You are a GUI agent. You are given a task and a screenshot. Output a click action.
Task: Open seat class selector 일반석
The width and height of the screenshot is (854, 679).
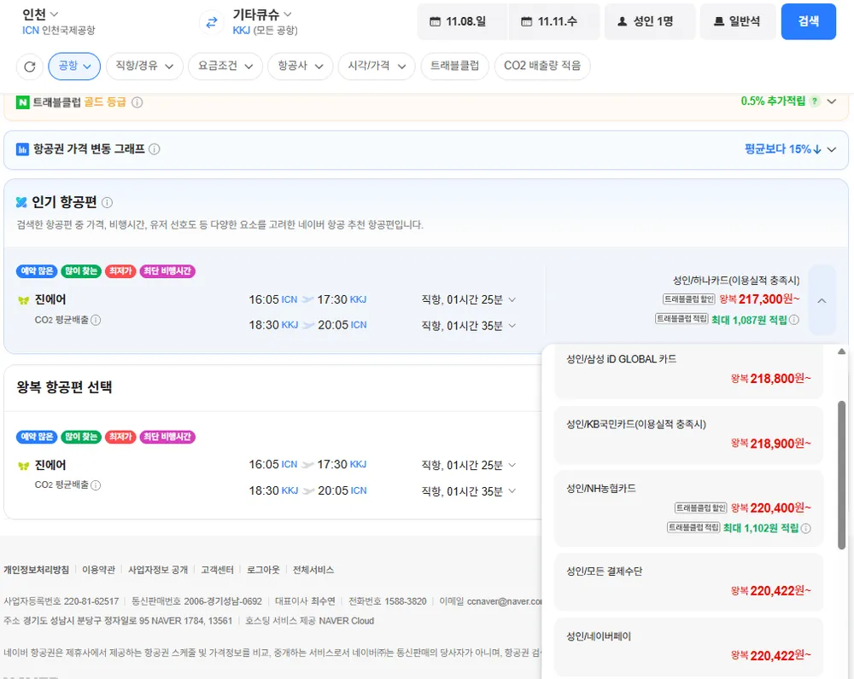(738, 22)
